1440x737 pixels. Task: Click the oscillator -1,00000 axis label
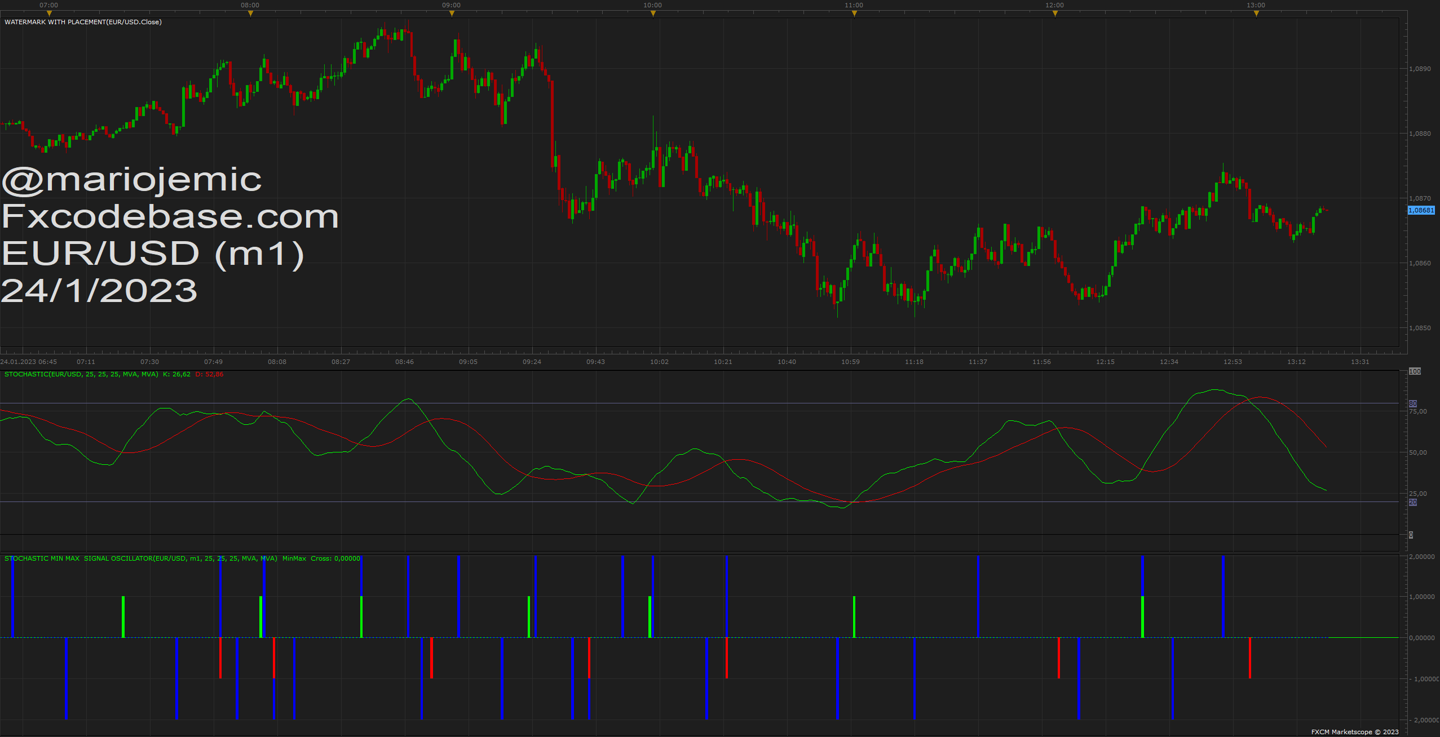1424,679
